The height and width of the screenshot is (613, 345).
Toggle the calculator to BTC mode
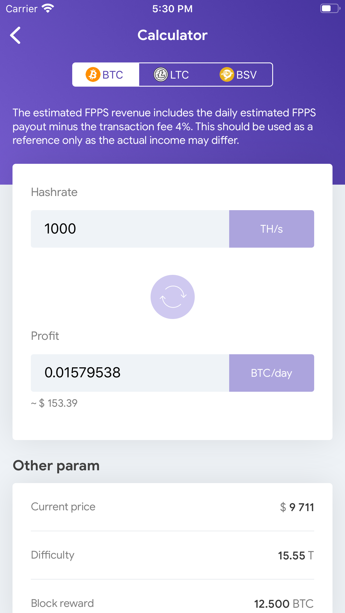click(x=106, y=74)
